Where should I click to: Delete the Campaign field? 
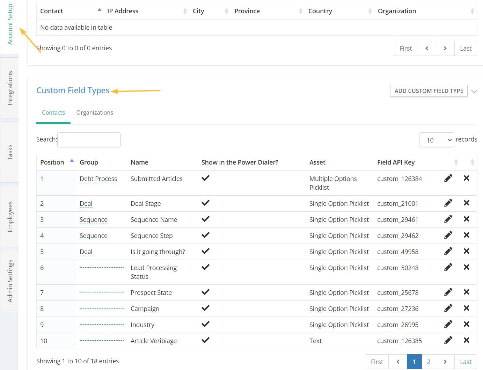coord(466,308)
